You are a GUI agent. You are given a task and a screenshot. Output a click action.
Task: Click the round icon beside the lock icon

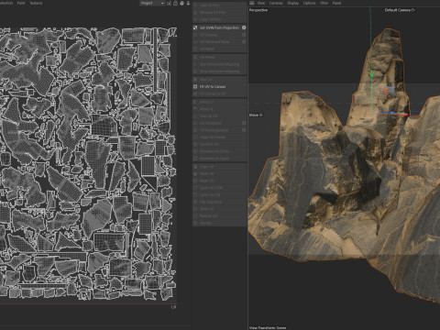[x=181, y=3]
